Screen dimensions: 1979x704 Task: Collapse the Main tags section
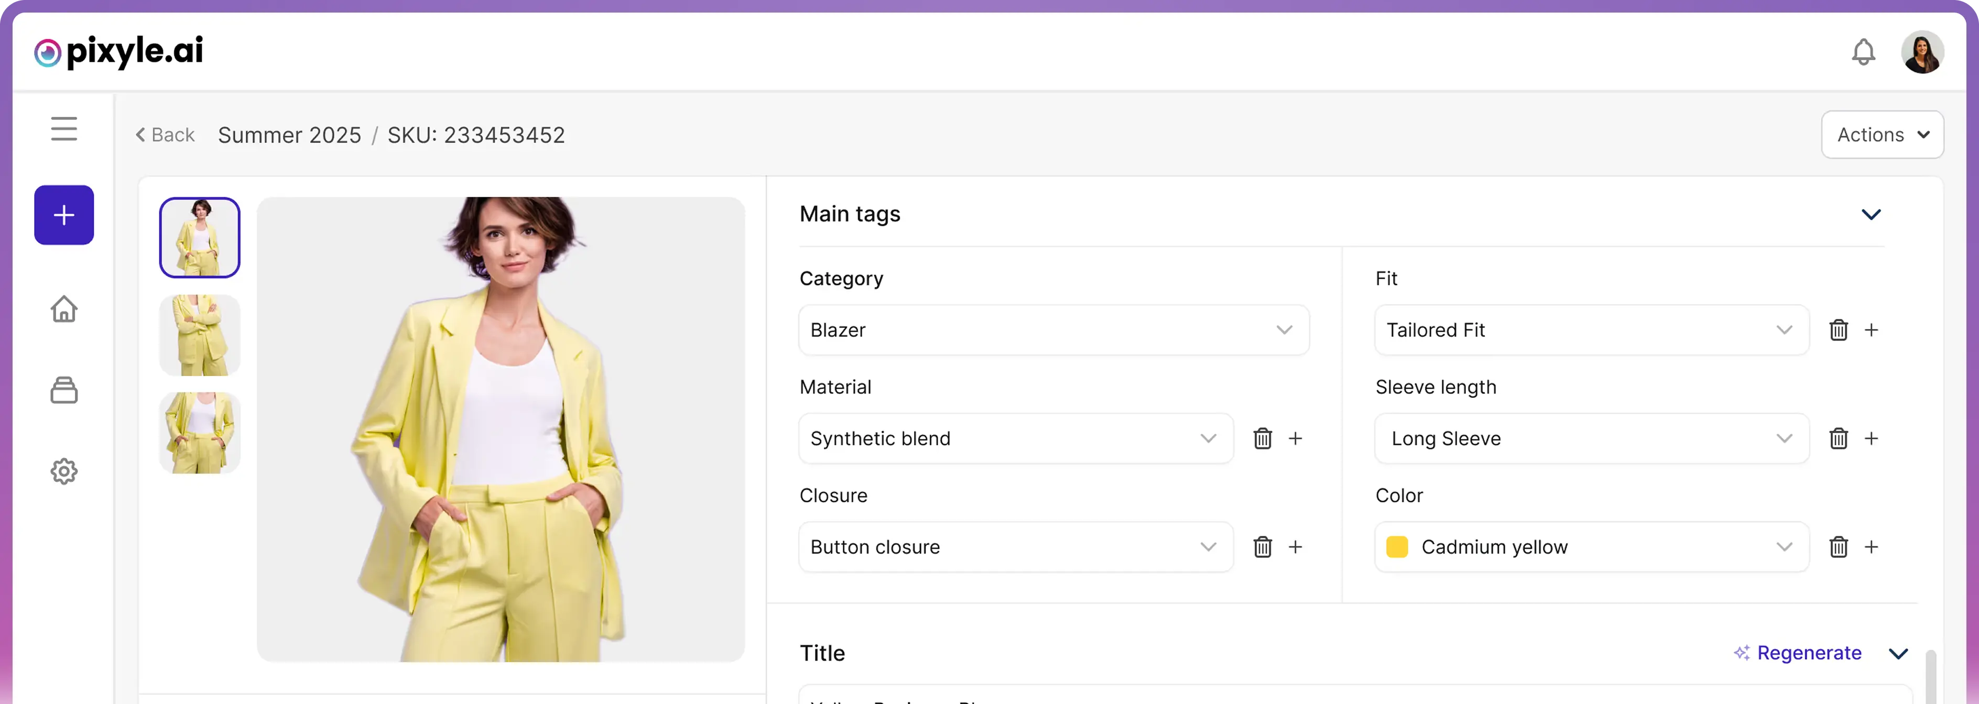point(1871,214)
